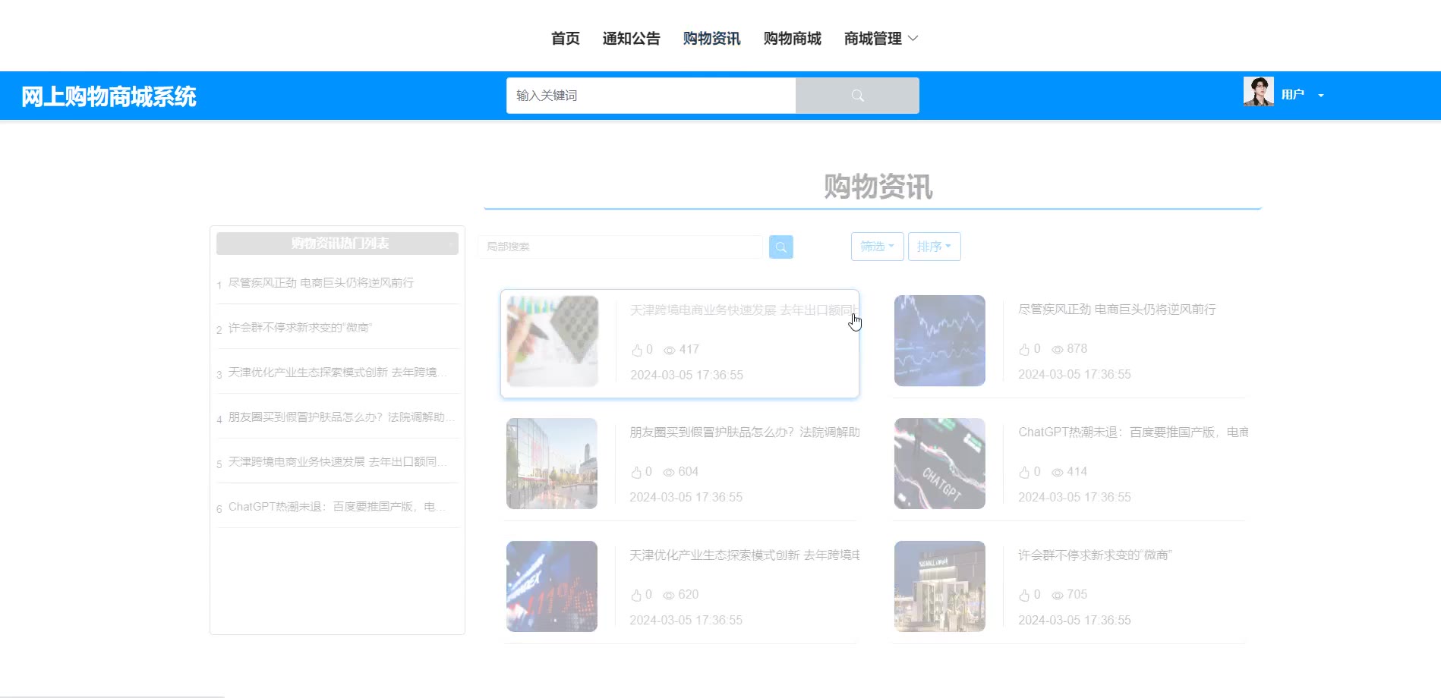Viewport: 1441px width, 698px height.
Task: Open the 用户 account dropdown arrow
Action: (1321, 96)
